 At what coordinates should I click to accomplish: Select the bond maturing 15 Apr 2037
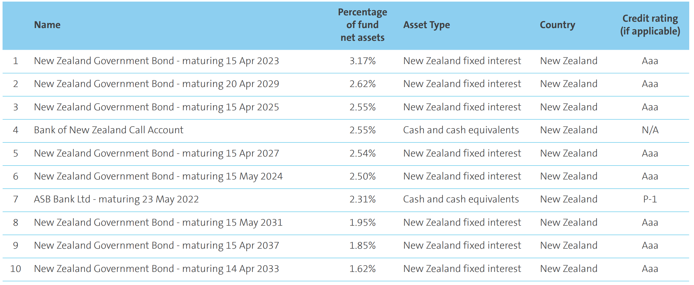click(156, 245)
